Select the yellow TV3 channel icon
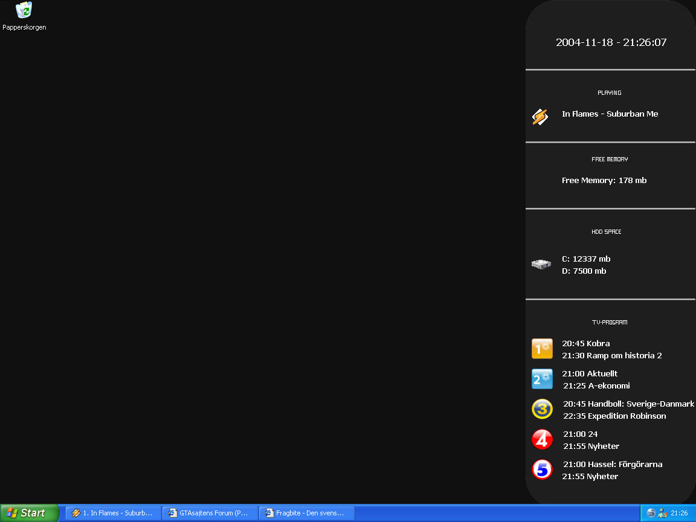Image resolution: width=696 pixels, height=522 pixels. 542,409
